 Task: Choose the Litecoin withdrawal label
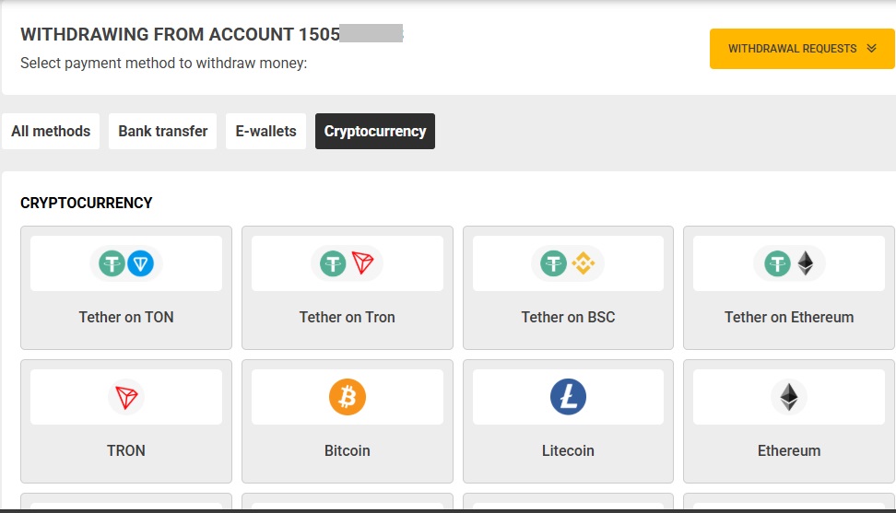click(x=568, y=450)
